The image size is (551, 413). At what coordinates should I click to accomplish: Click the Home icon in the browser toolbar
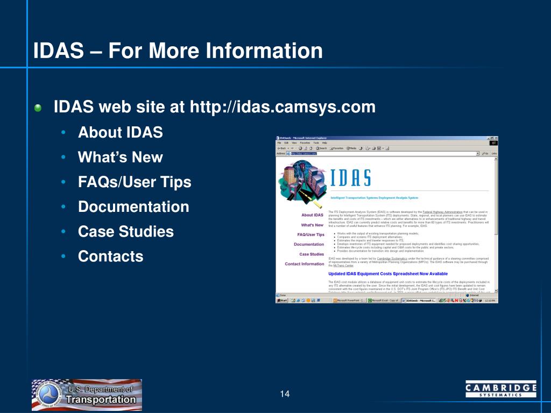tap(311, 148)
